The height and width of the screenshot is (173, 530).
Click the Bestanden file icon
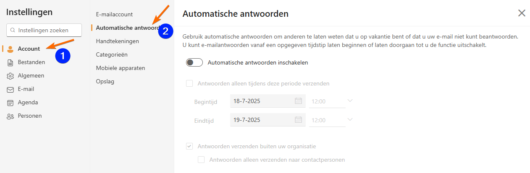click(x=10, y=62)
